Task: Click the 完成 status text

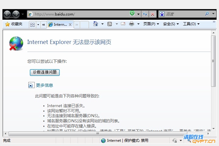Action: click(x=7, y=141)
